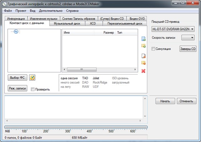Click the log panel scroll down arrow

click(x=145, y=116)
